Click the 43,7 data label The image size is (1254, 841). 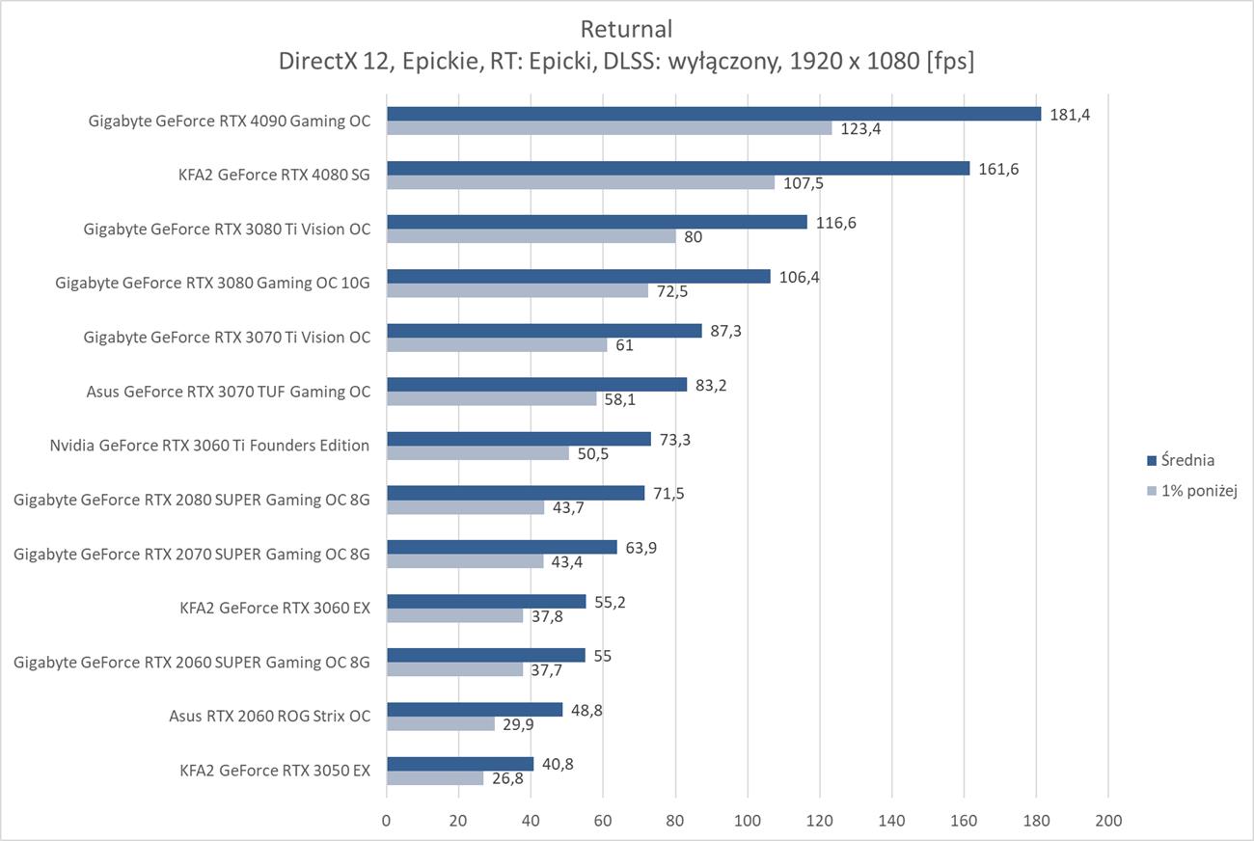[x=570, y=507]
